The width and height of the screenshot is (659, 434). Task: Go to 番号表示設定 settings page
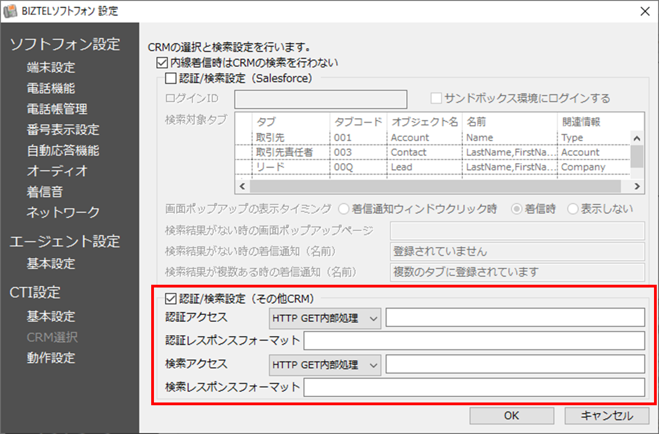click(63, 130)
